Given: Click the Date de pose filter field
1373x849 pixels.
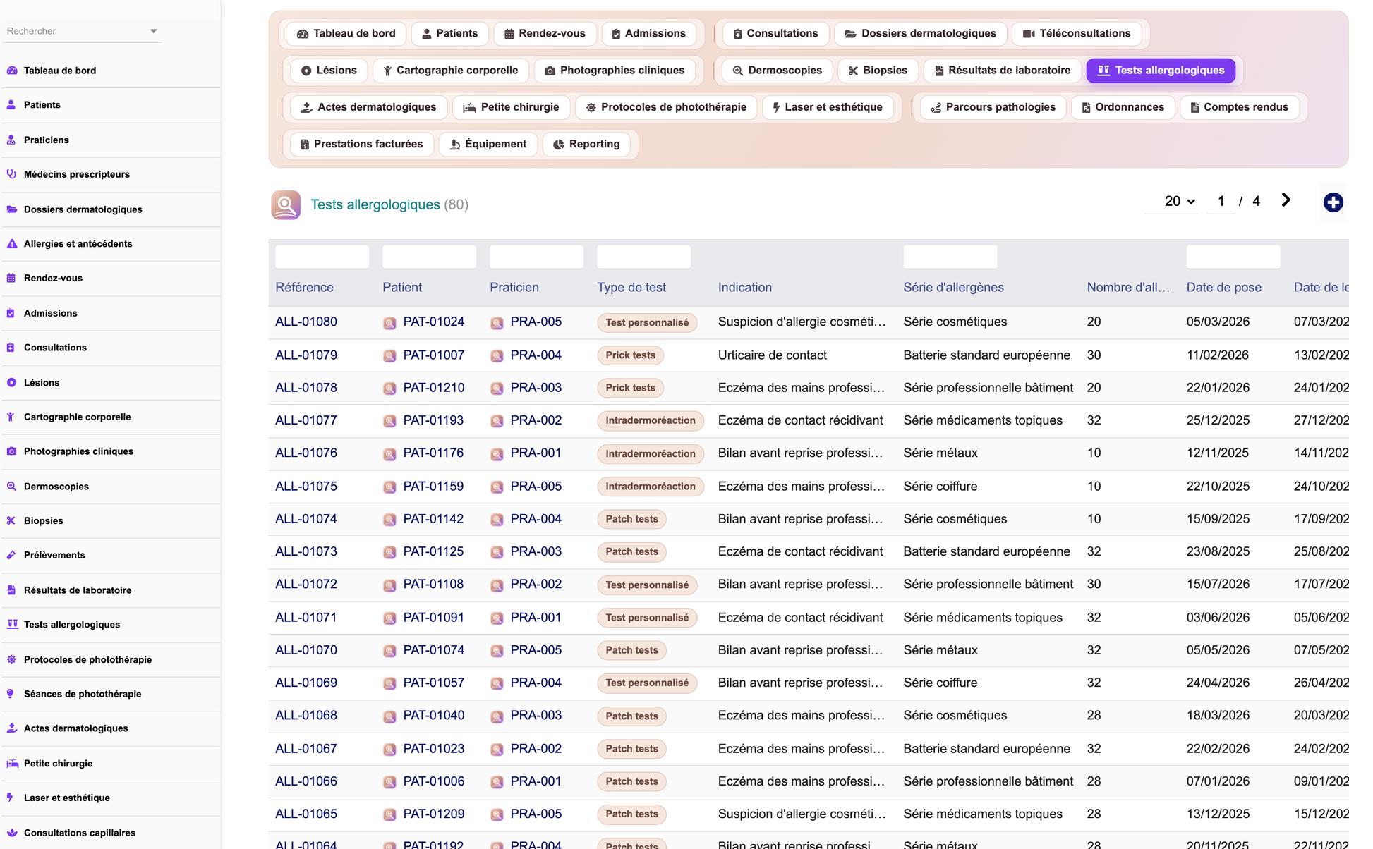Looking at the screenshot, I should pos(1233,257).
